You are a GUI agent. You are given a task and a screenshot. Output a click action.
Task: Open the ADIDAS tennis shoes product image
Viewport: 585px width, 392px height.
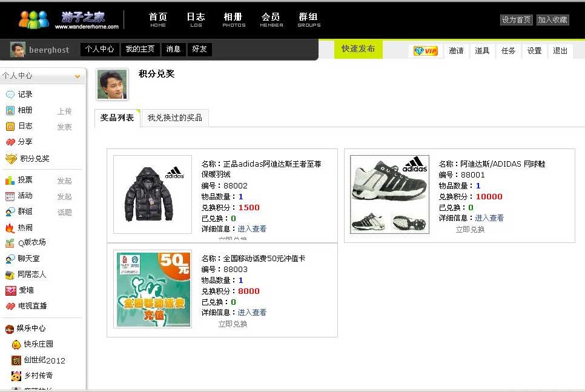(x=389, y=194)
